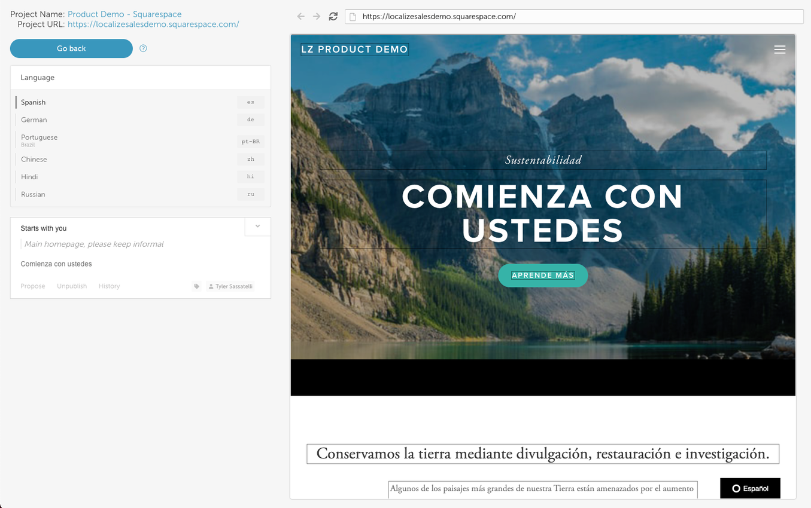Open the hamburger menu on the demo site

780,50
